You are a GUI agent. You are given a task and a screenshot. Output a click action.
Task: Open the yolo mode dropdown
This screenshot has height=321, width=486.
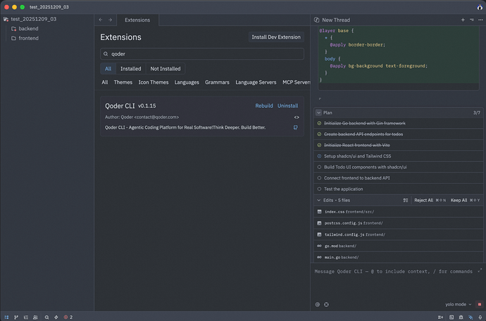pos(460,304)
